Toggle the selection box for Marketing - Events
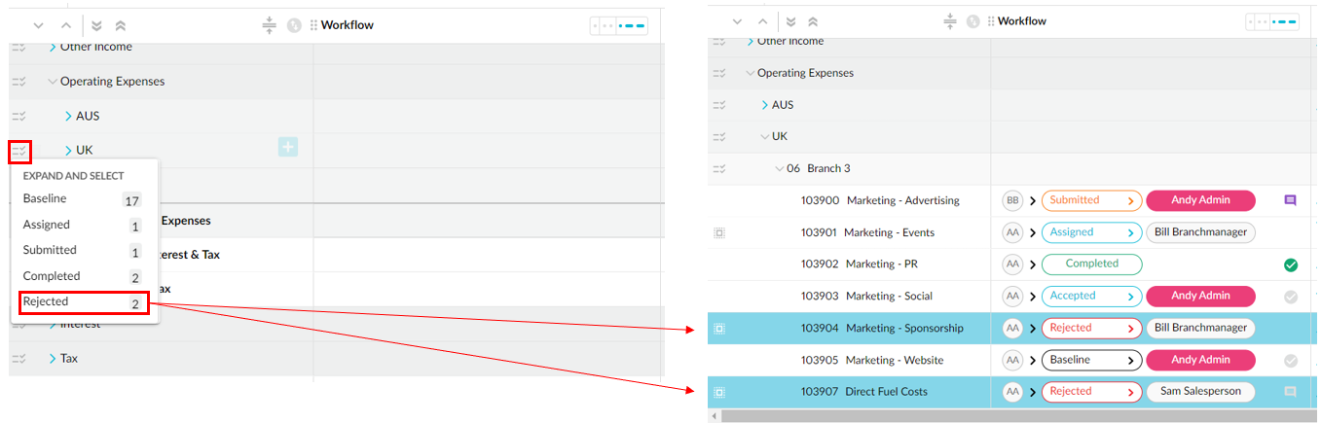 719,233
